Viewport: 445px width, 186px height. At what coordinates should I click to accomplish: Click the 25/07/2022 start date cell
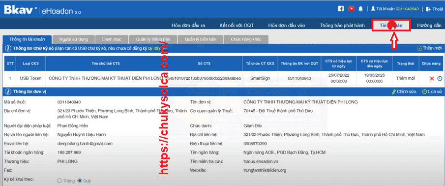(339, 78)
